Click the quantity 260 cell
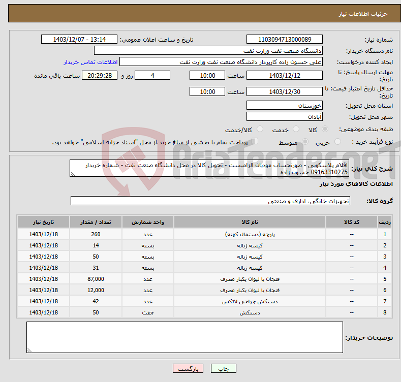This screenshot has width=401, height=382. coord(96,234)
